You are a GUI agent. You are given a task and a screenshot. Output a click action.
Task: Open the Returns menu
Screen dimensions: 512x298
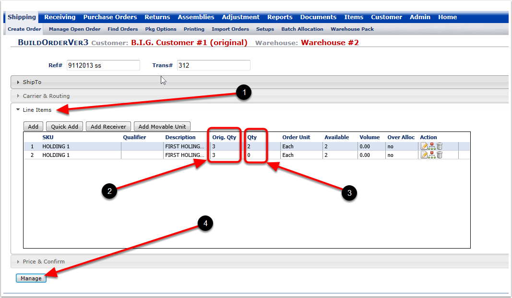(x=157, y=17)
